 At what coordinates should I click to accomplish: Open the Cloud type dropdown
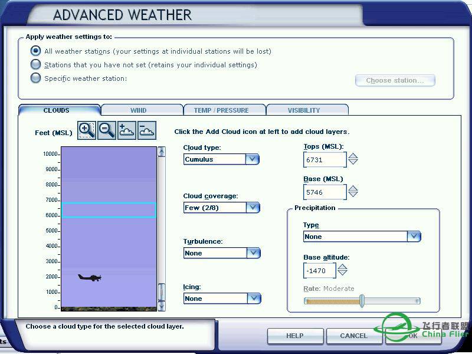(x=253, y=159)
